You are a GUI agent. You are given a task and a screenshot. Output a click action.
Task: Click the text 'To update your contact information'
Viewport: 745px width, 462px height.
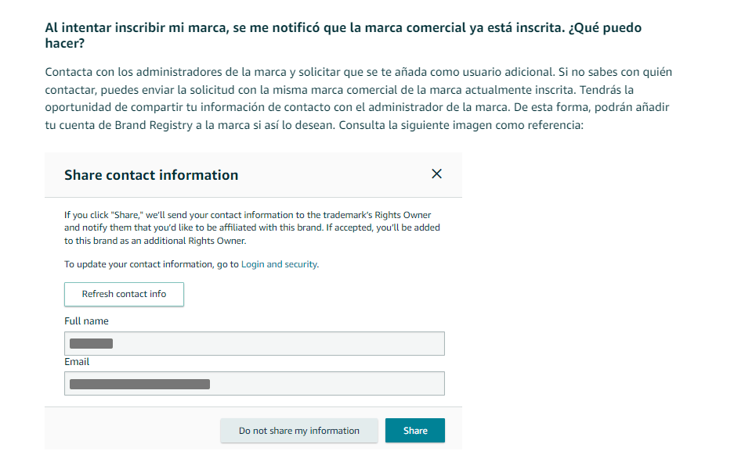(139, 264)
